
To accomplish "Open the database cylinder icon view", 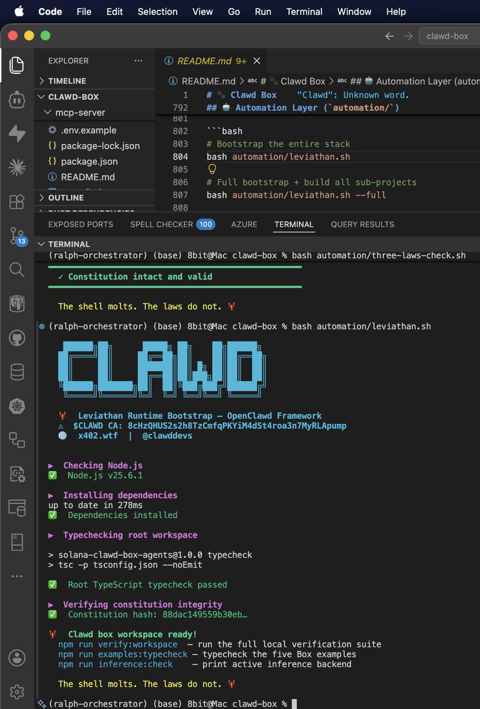I will (x=17, y=372).
